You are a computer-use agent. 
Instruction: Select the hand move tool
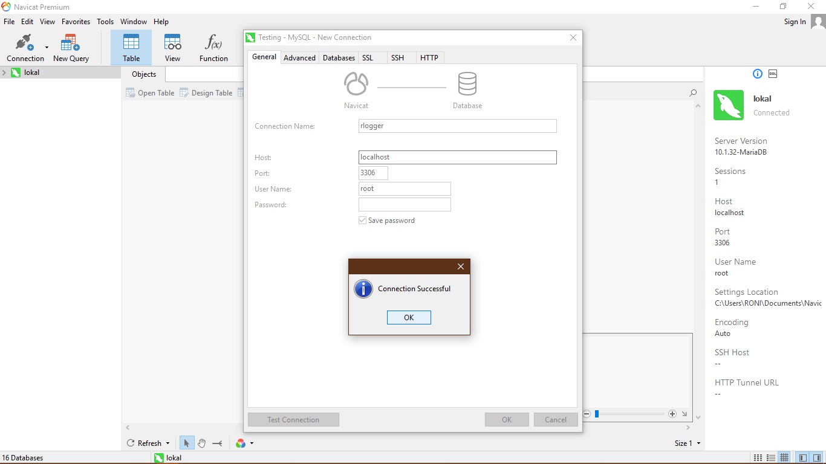point(202,443)
